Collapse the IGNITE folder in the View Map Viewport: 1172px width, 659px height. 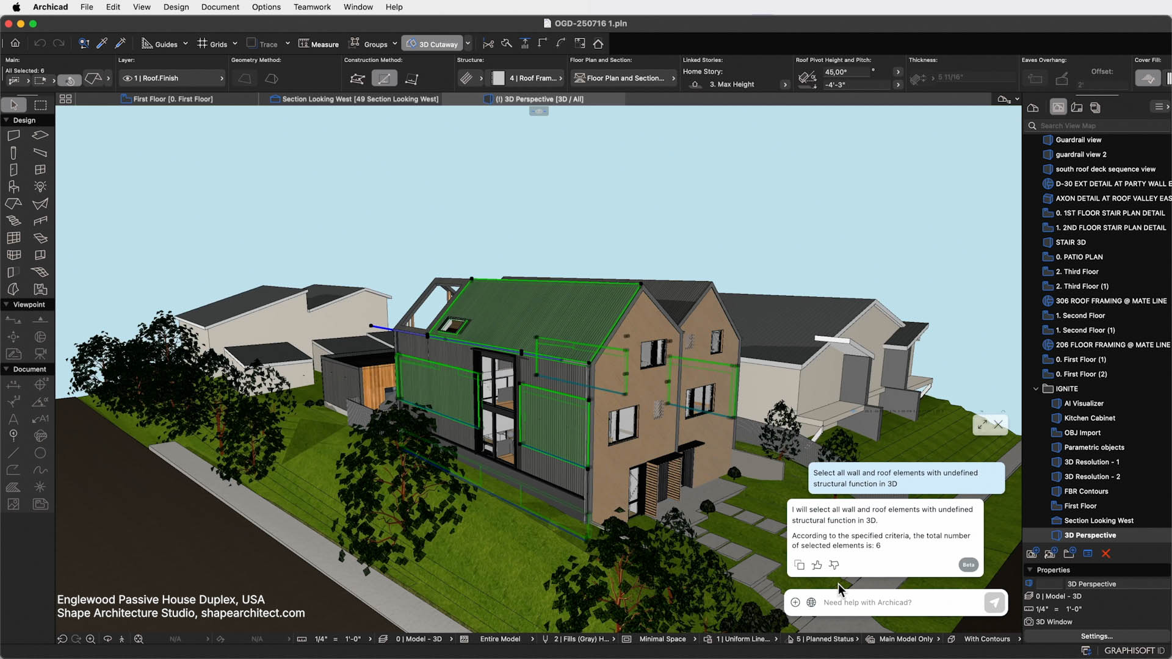pyautogui.click(x=1035, y=389)
